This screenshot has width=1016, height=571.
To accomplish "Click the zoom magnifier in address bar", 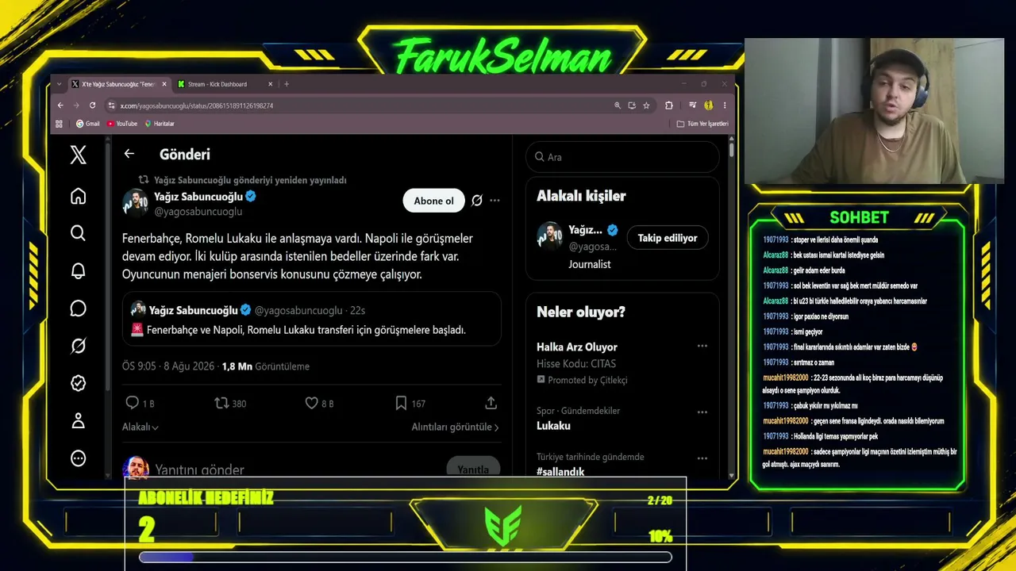I will 618,105.
